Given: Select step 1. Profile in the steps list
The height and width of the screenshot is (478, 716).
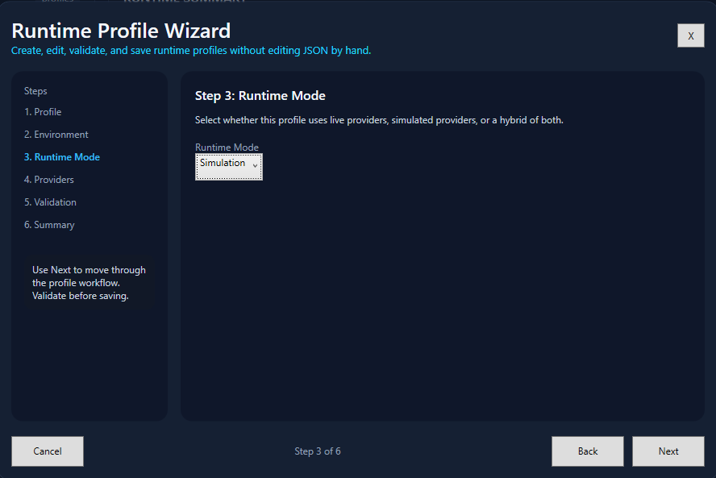Looking at the screenshot, I should [43, 112].
